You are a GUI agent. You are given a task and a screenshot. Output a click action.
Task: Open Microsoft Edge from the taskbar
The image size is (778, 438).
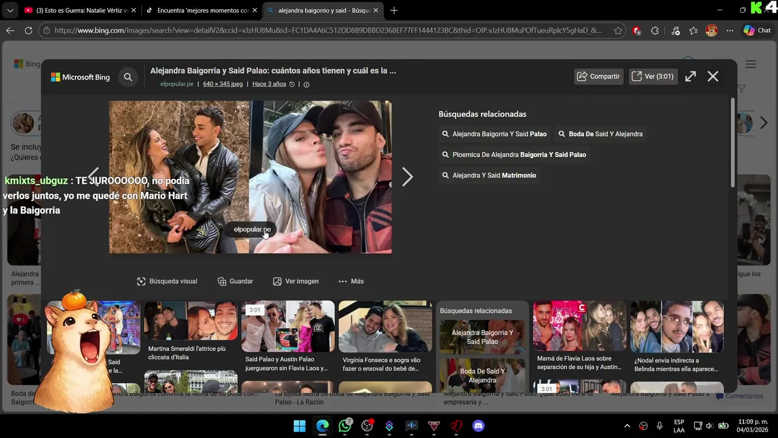click(322, 426)
